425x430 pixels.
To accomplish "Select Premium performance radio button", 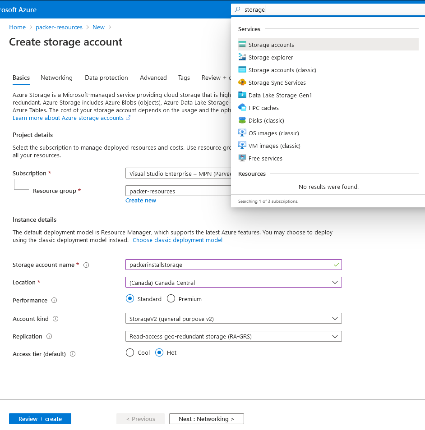I will (171, 299).
